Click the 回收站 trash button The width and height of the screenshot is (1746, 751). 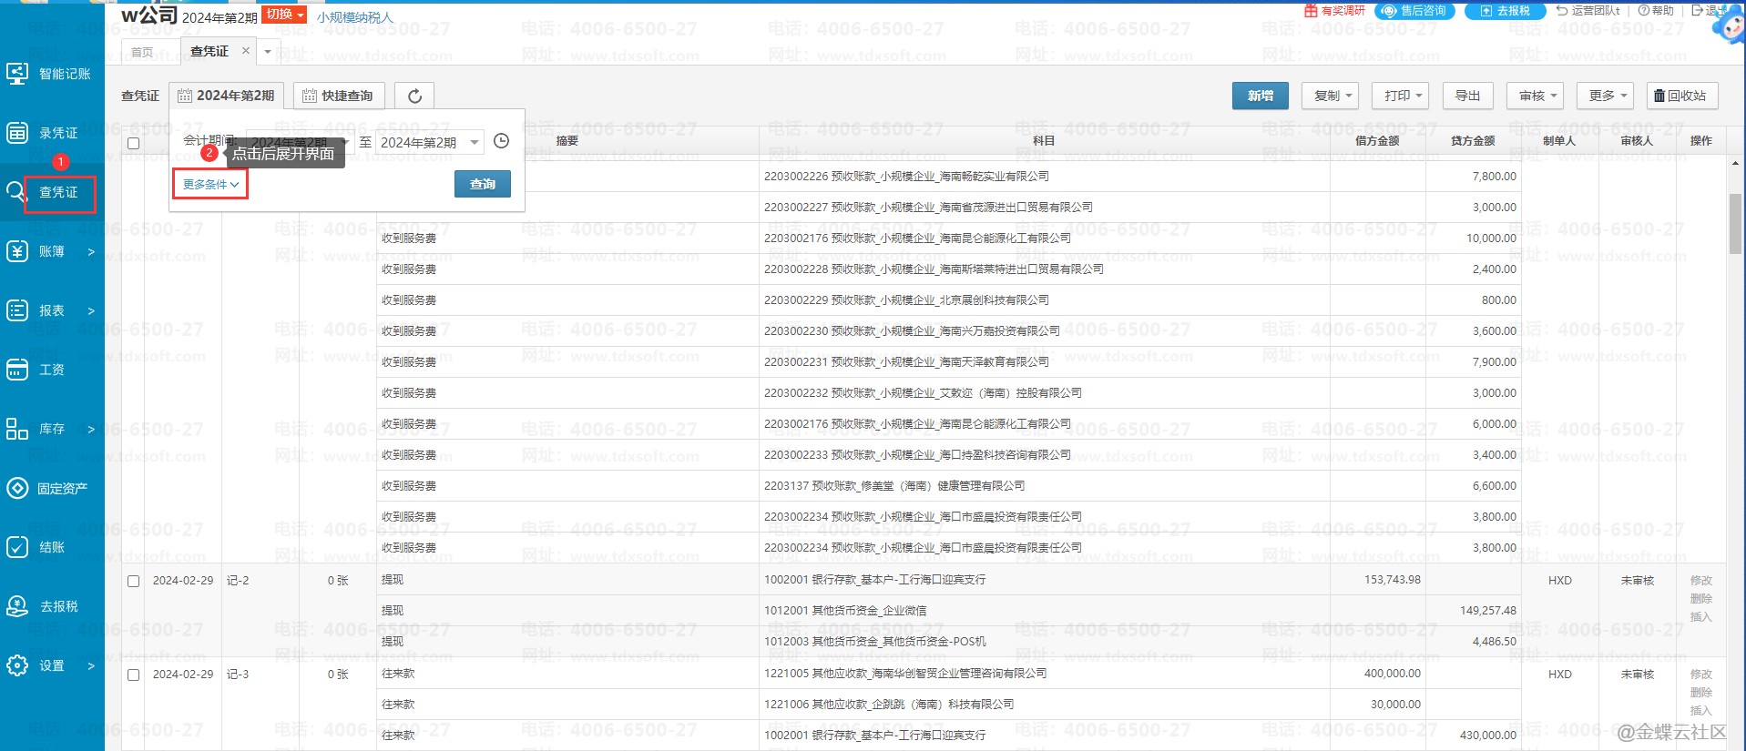coord(1680,96)
